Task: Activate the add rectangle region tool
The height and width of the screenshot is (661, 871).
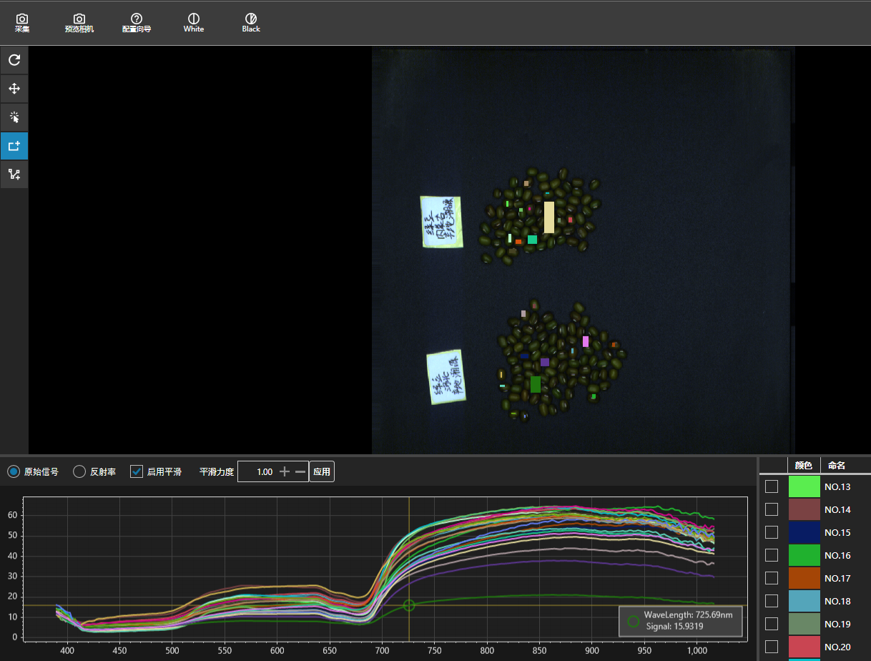Action: pos(14,146)
